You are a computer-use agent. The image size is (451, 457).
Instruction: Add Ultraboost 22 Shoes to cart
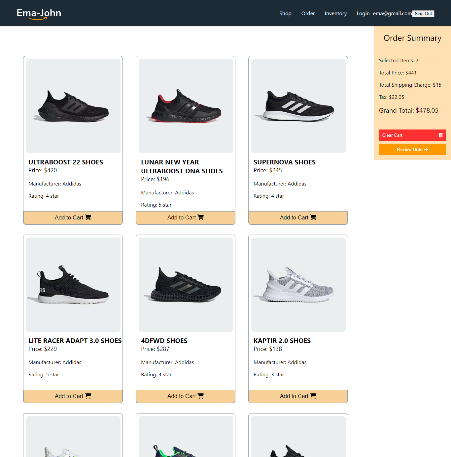pos(73,218)
